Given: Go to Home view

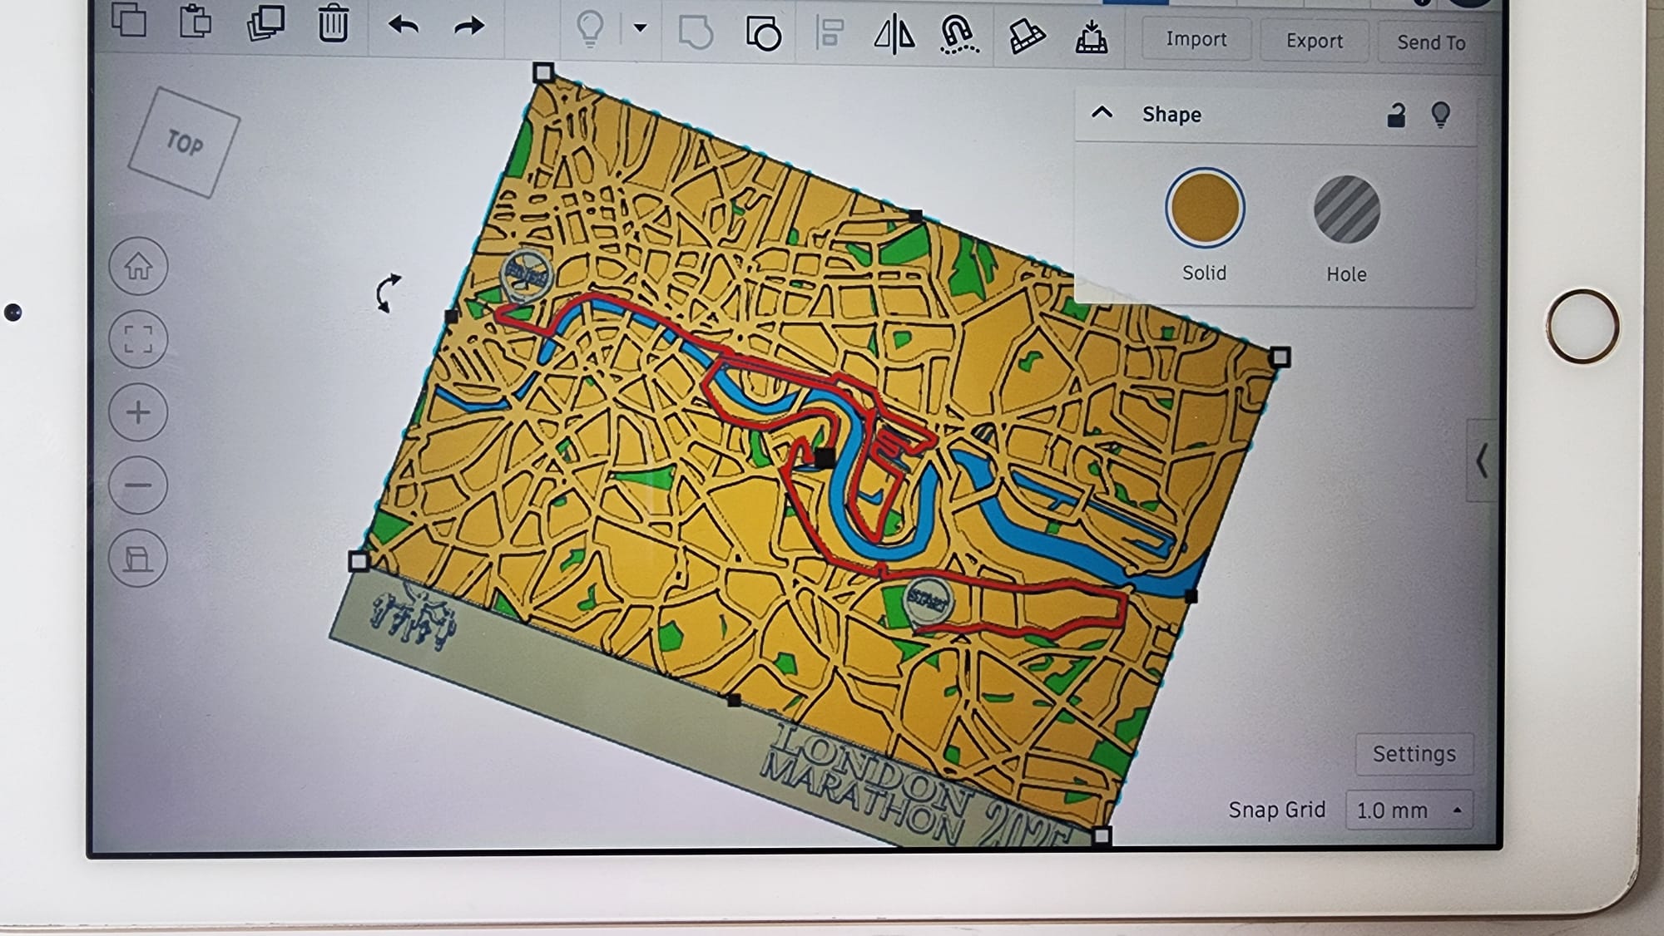Looking at the screenshot, I should [x=138, y=266].
